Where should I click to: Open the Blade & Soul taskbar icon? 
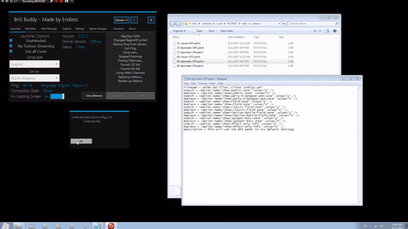pos(111,226)
